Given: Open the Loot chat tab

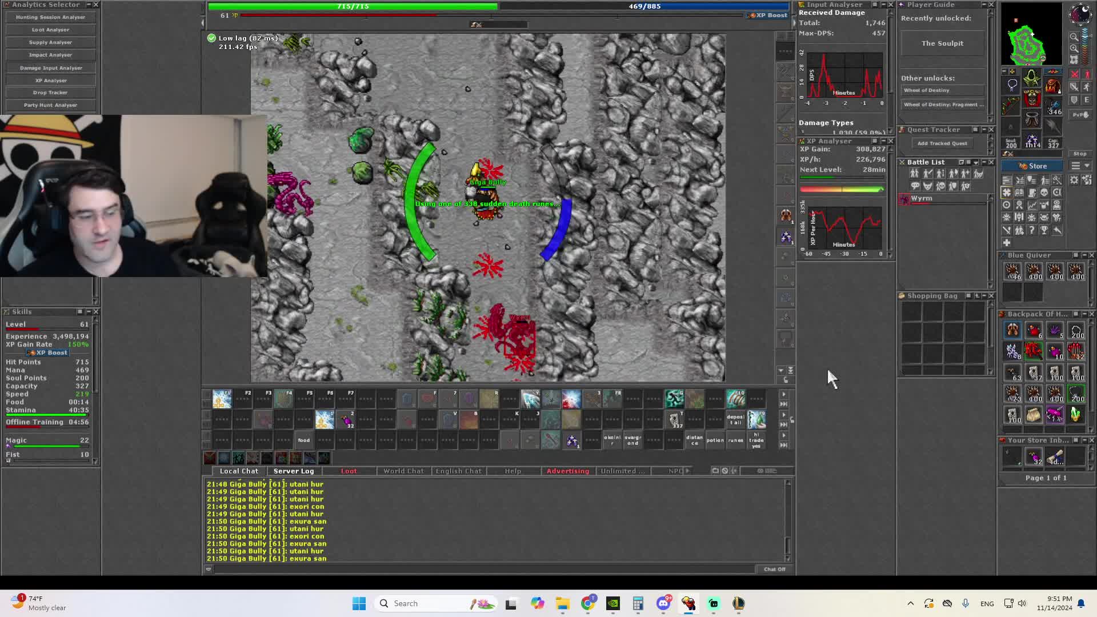Looking at the screenshot, I should tap(349, 471).
